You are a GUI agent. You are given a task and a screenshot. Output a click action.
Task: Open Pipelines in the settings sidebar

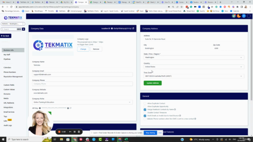pyautogui.click(x=7, y=59)
